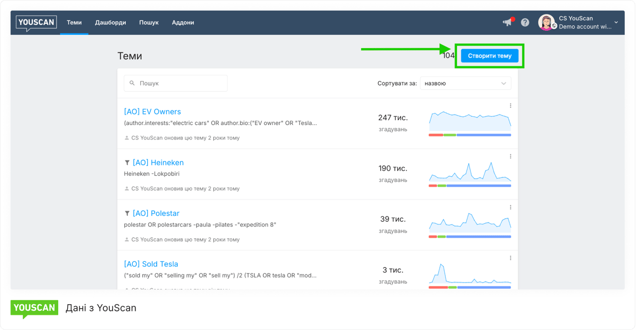Open three-dot menu for EV Owners topic
Screen dimensions: 636x330
coord(510,106)
